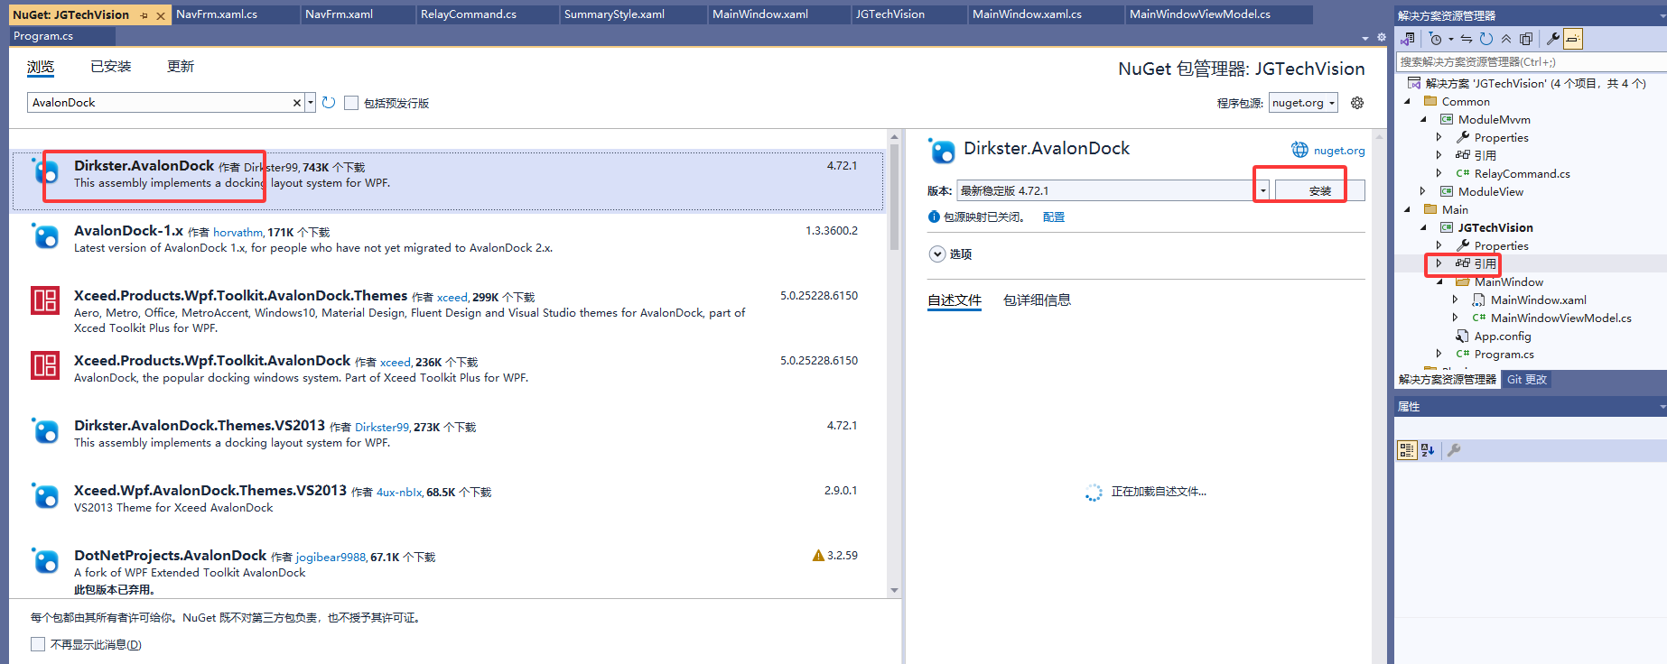This screenshot has width=1667, height=664.
Task: Click Alphabetical sort icon in Properties panel
Action: point(1428,450)
